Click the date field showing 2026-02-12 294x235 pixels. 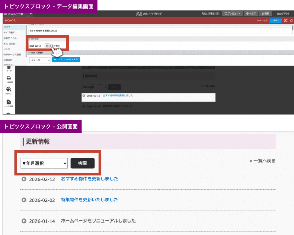pos(35,46)
